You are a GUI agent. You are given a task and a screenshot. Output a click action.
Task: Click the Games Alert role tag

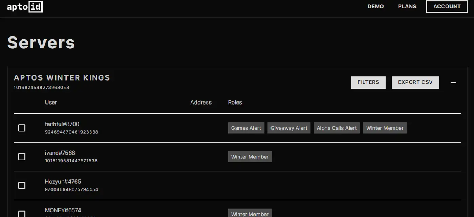pyautogui.click(x=246, y=128)
